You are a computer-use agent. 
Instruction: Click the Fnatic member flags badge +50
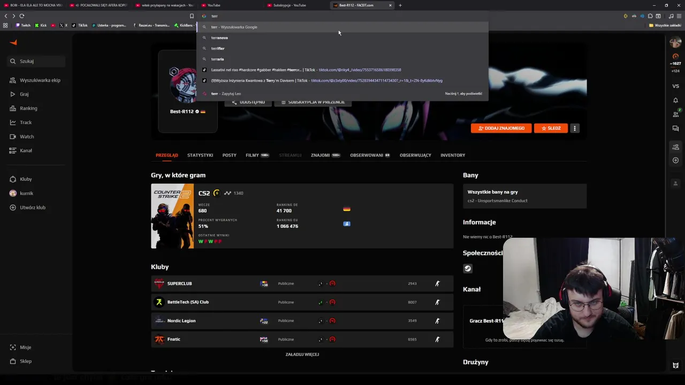click(x=264, y=340)
